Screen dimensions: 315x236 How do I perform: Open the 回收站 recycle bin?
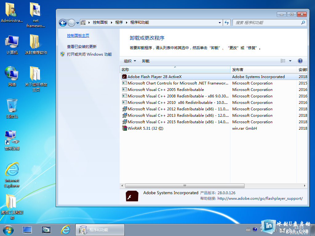[12, 108]
